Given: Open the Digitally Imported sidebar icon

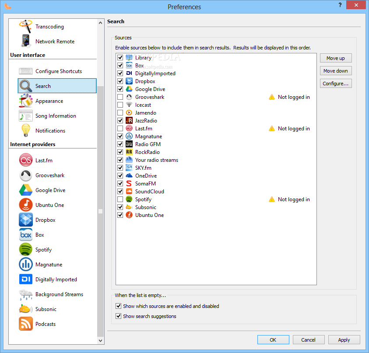Looking at the screenshot, I should click(x=26, y=279).
